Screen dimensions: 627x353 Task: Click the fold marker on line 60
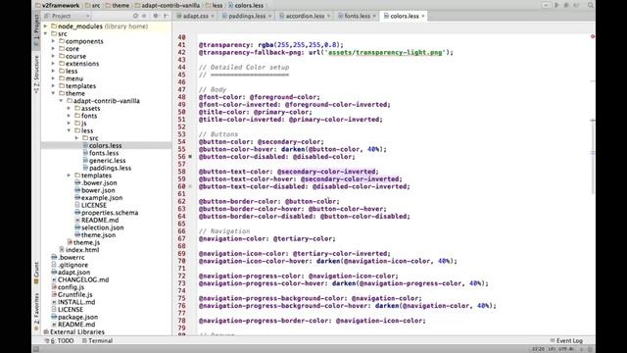190,186
